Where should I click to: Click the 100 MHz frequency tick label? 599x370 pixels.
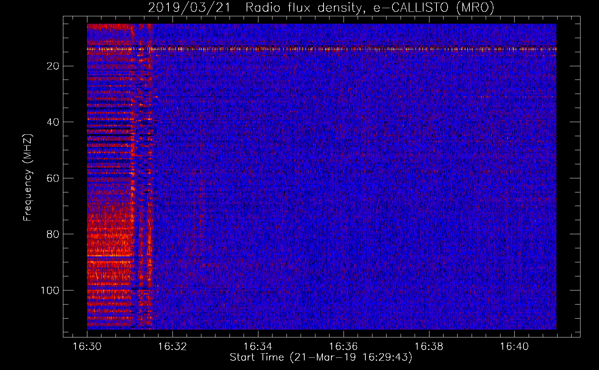[50, 290]
